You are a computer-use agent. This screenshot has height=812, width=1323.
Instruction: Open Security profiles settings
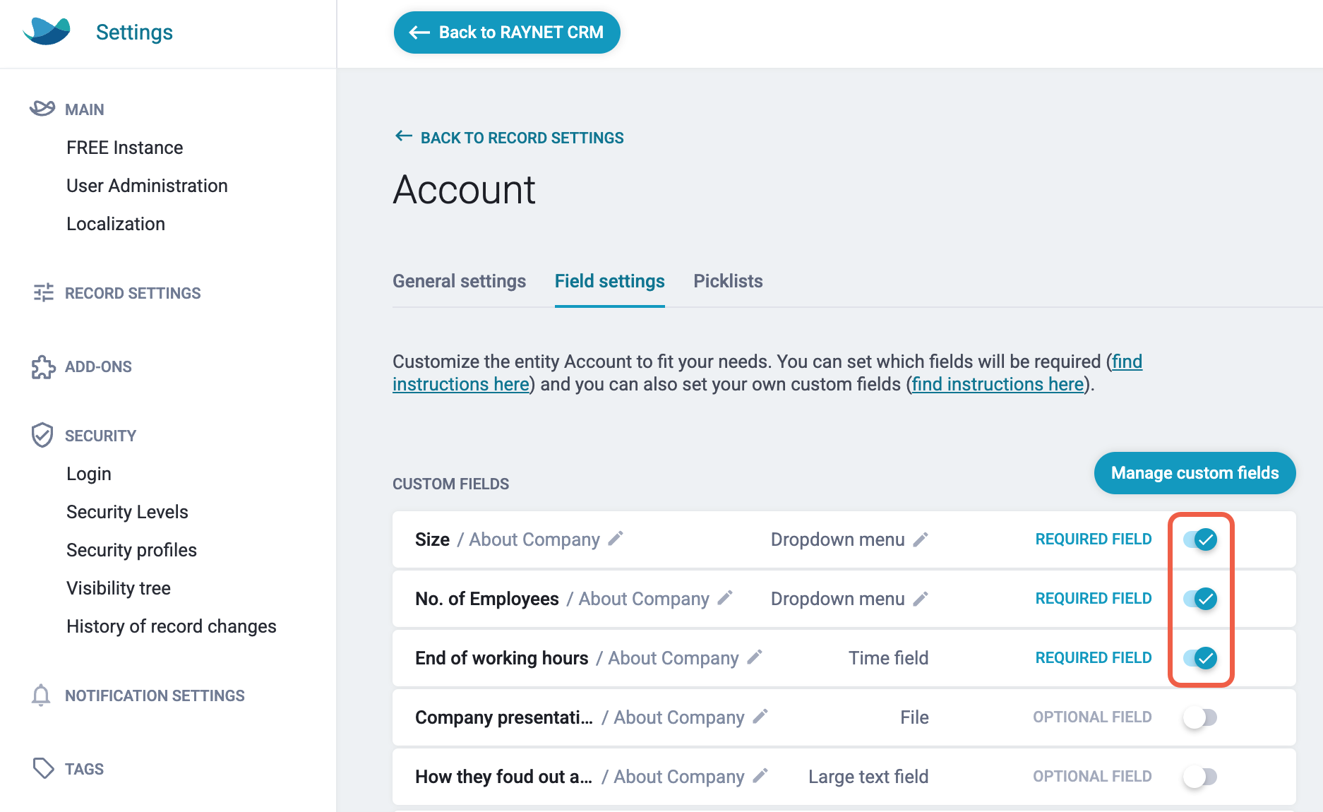[131, 549]
